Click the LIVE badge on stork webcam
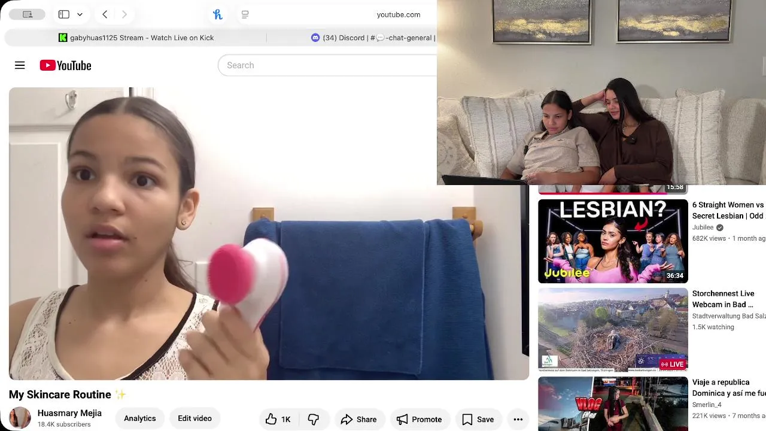The width and height of the screenshot is (766, 431). (672, 364)
